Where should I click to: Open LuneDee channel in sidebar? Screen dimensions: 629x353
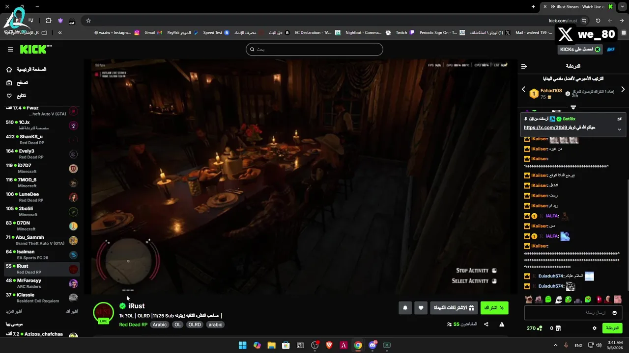coord(42,197)
